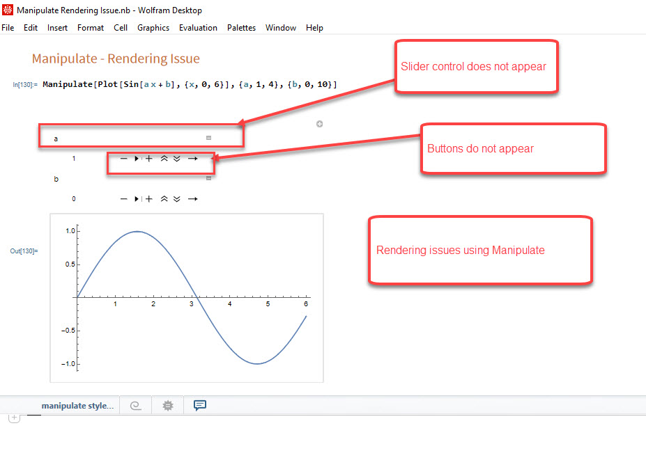Change animation direction arrow for a
Screen dimensions: 646x467
tap(193, 159)
